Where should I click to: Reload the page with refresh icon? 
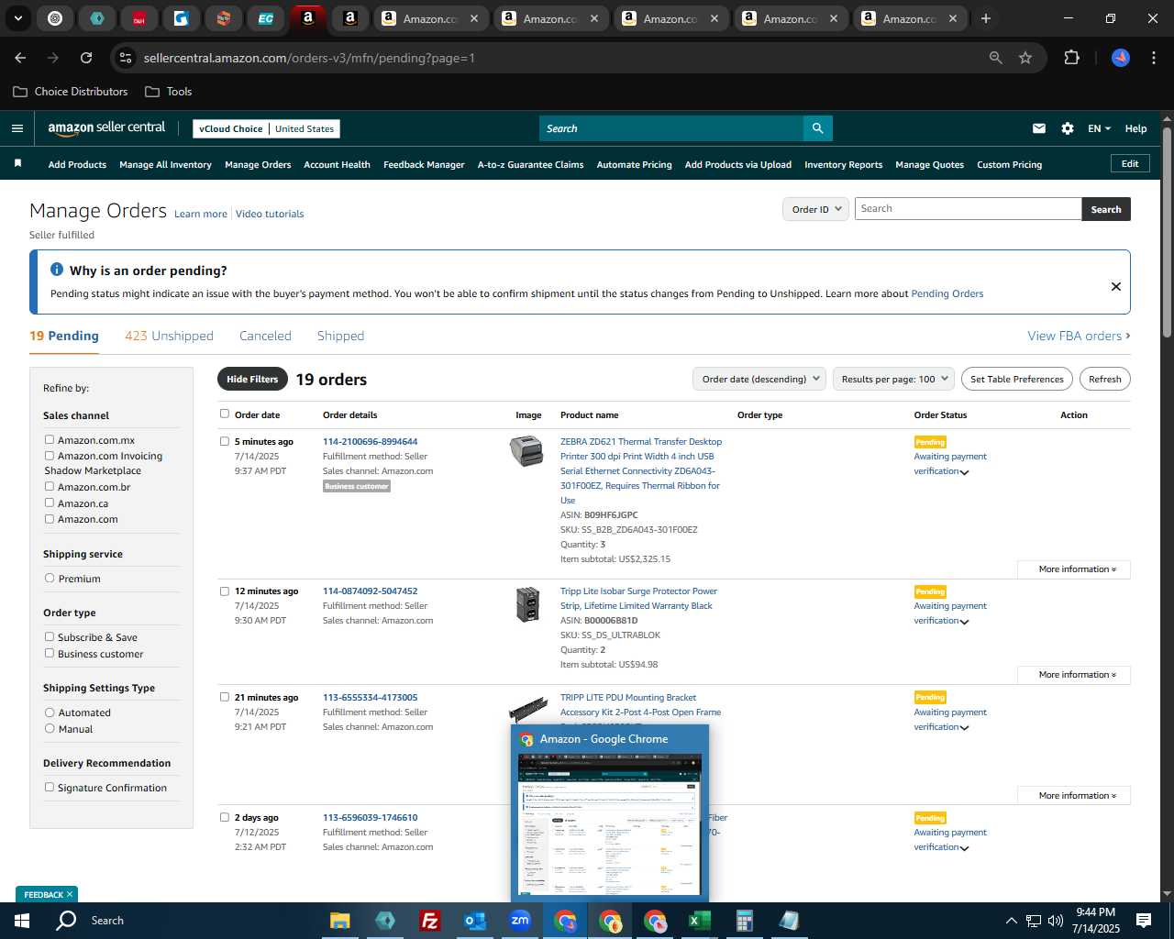pos(86,58)
